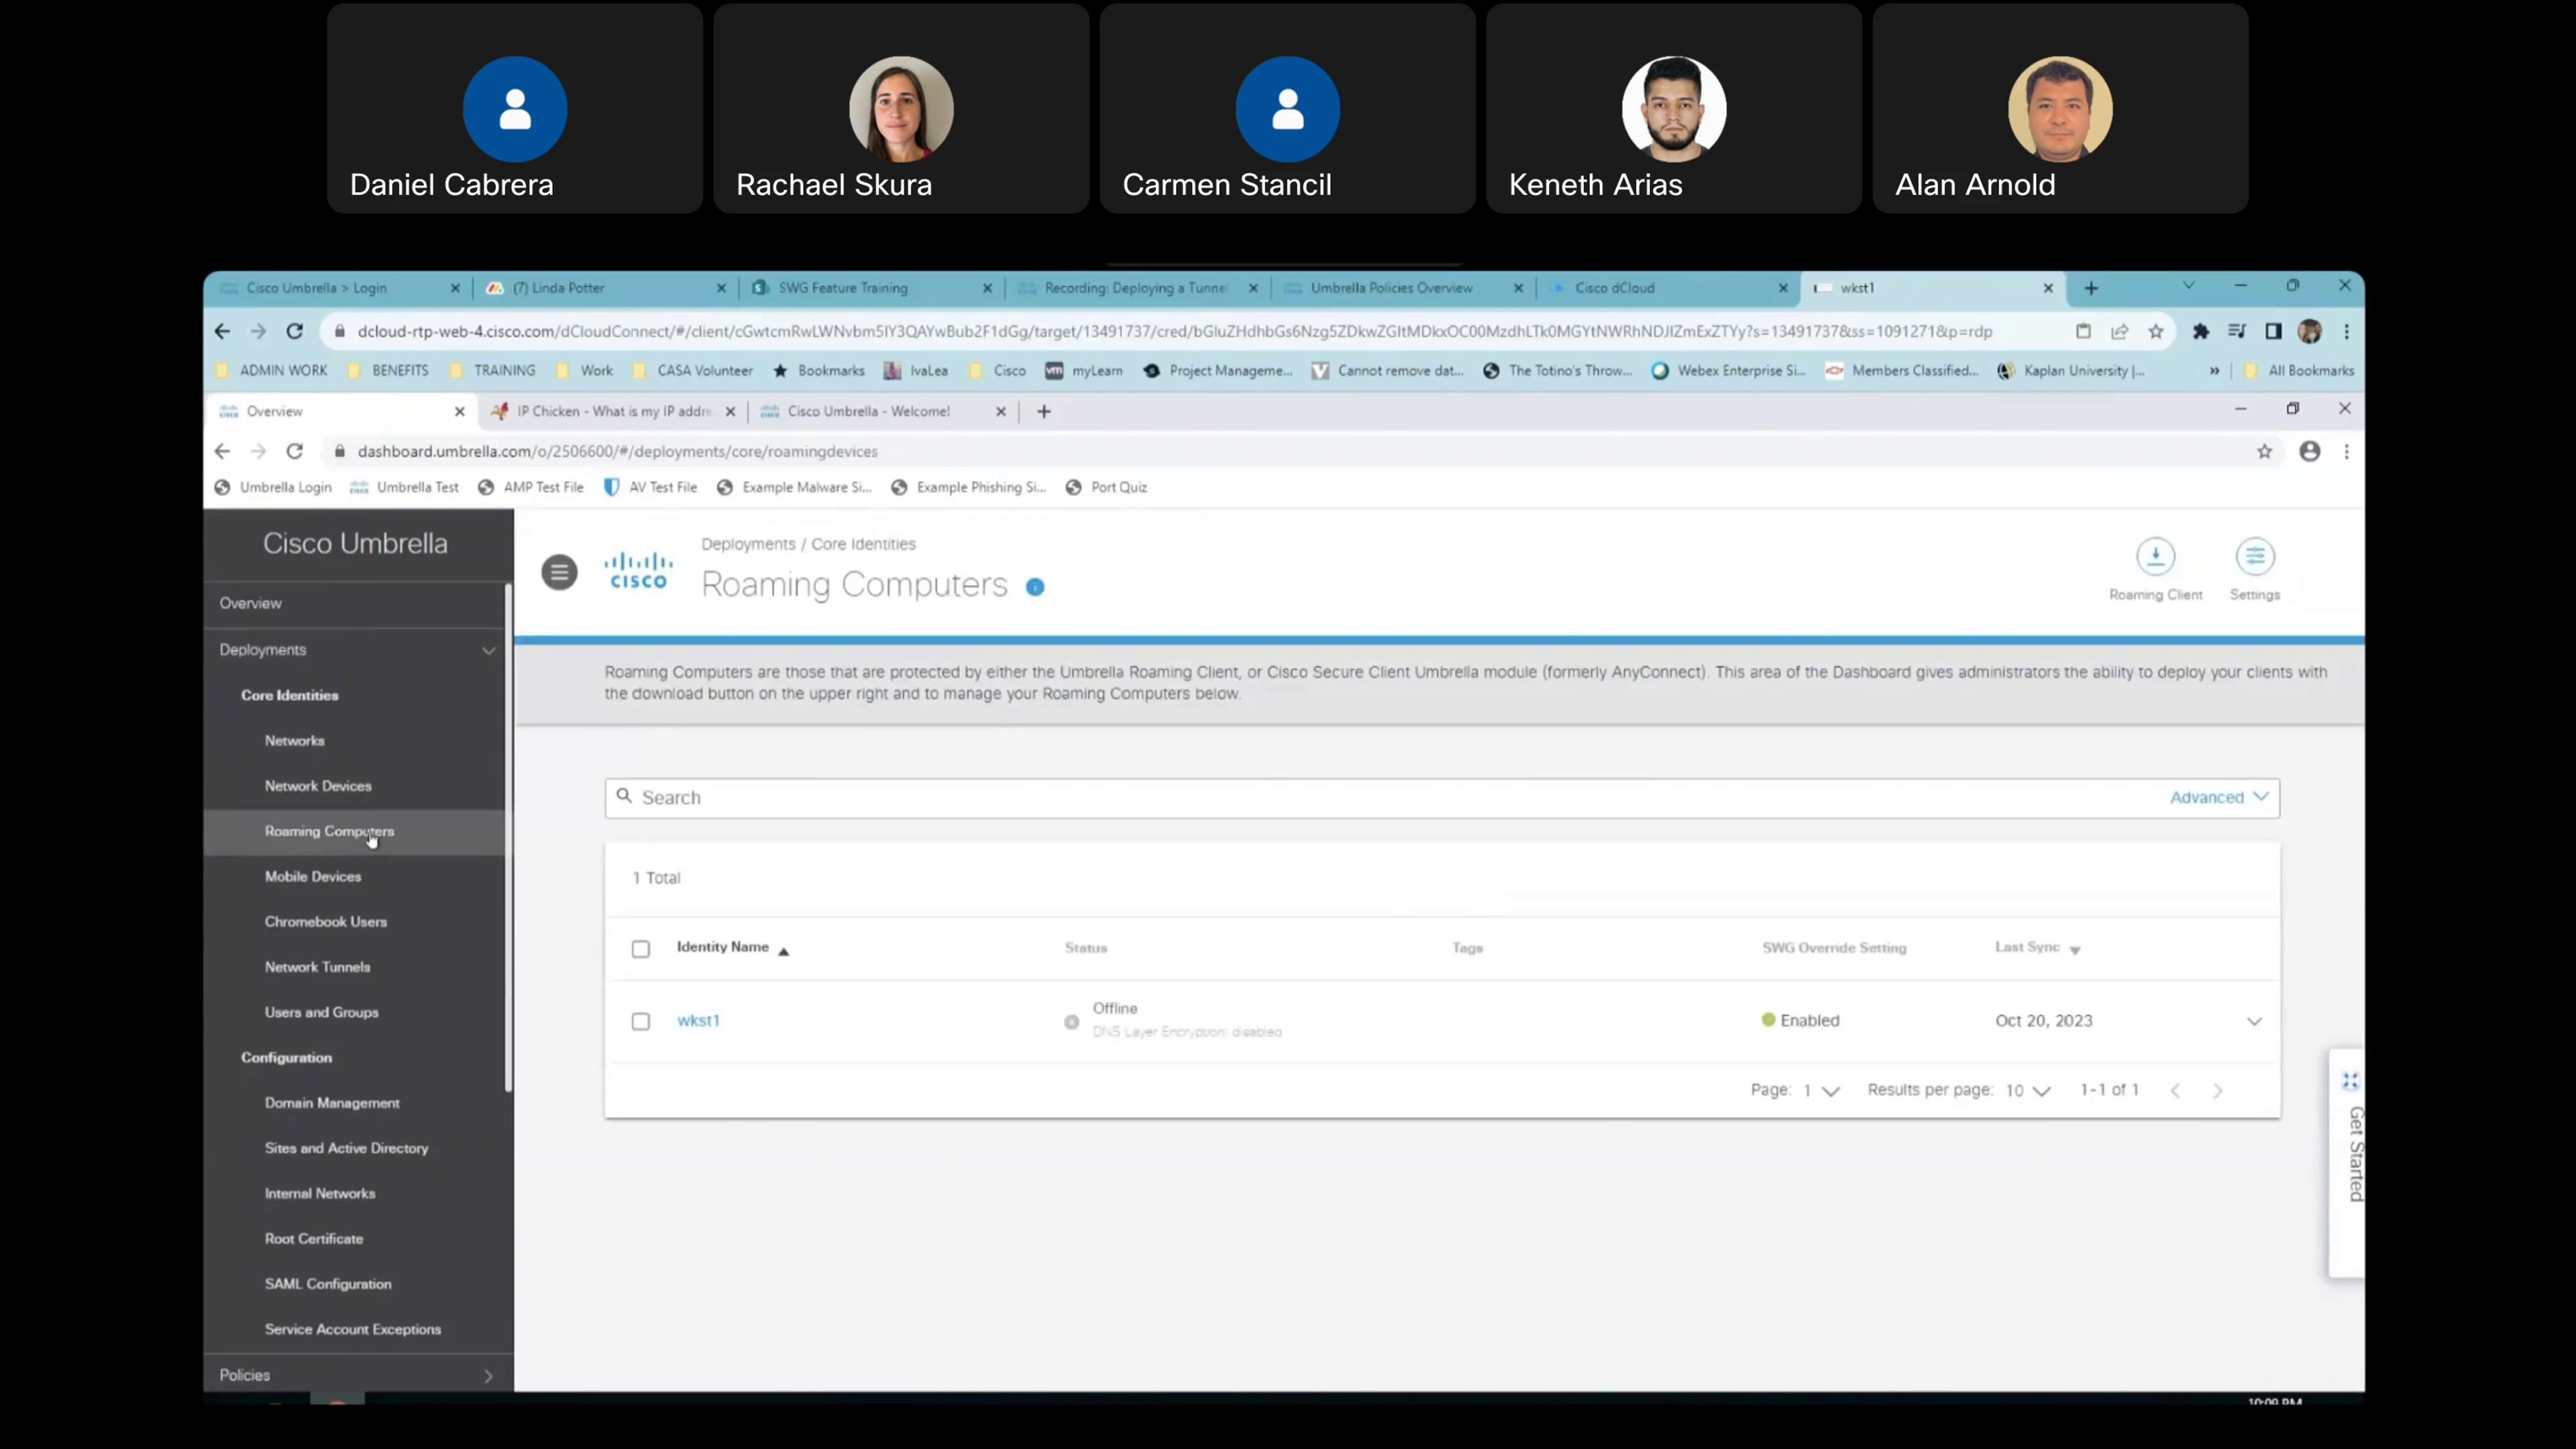Expand the wkst1 row details chevron
Viewport: 2576px width, 1449px height.
click(2254, 1021)
